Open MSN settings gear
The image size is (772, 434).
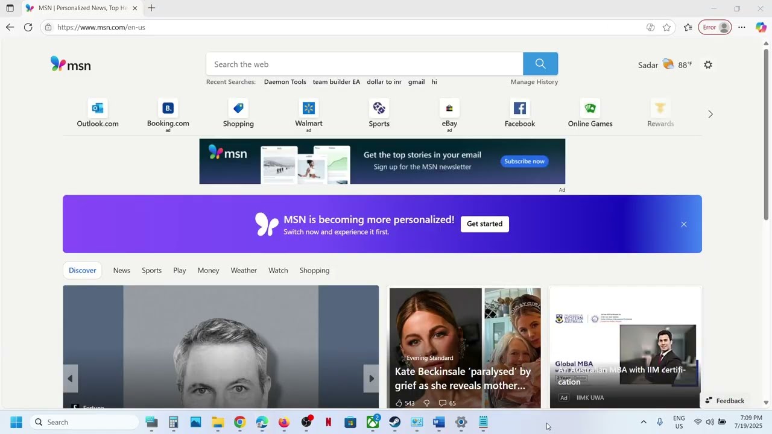pyautogui.click(x=708, y=64)
